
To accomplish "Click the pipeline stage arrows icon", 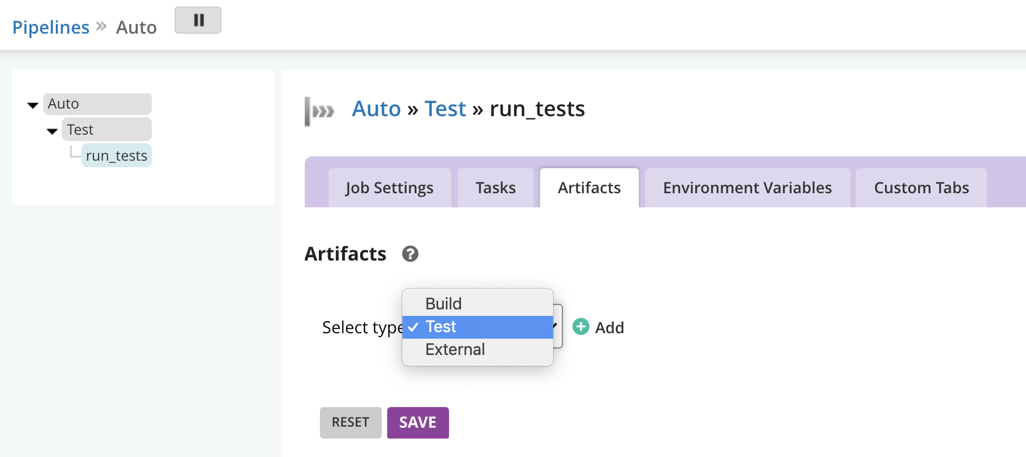I will (x=319, y=111).
